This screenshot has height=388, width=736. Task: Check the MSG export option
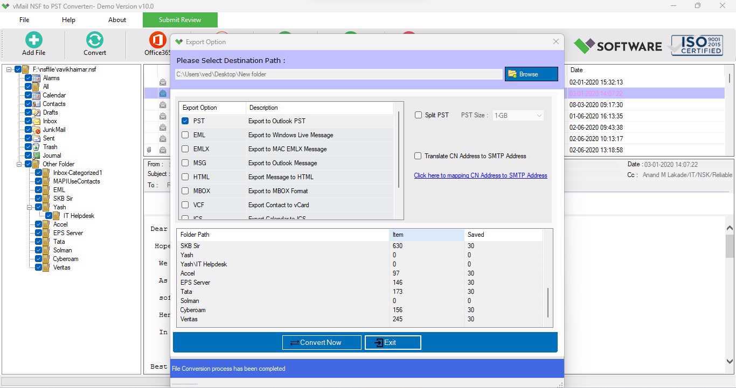click(185, 163)
